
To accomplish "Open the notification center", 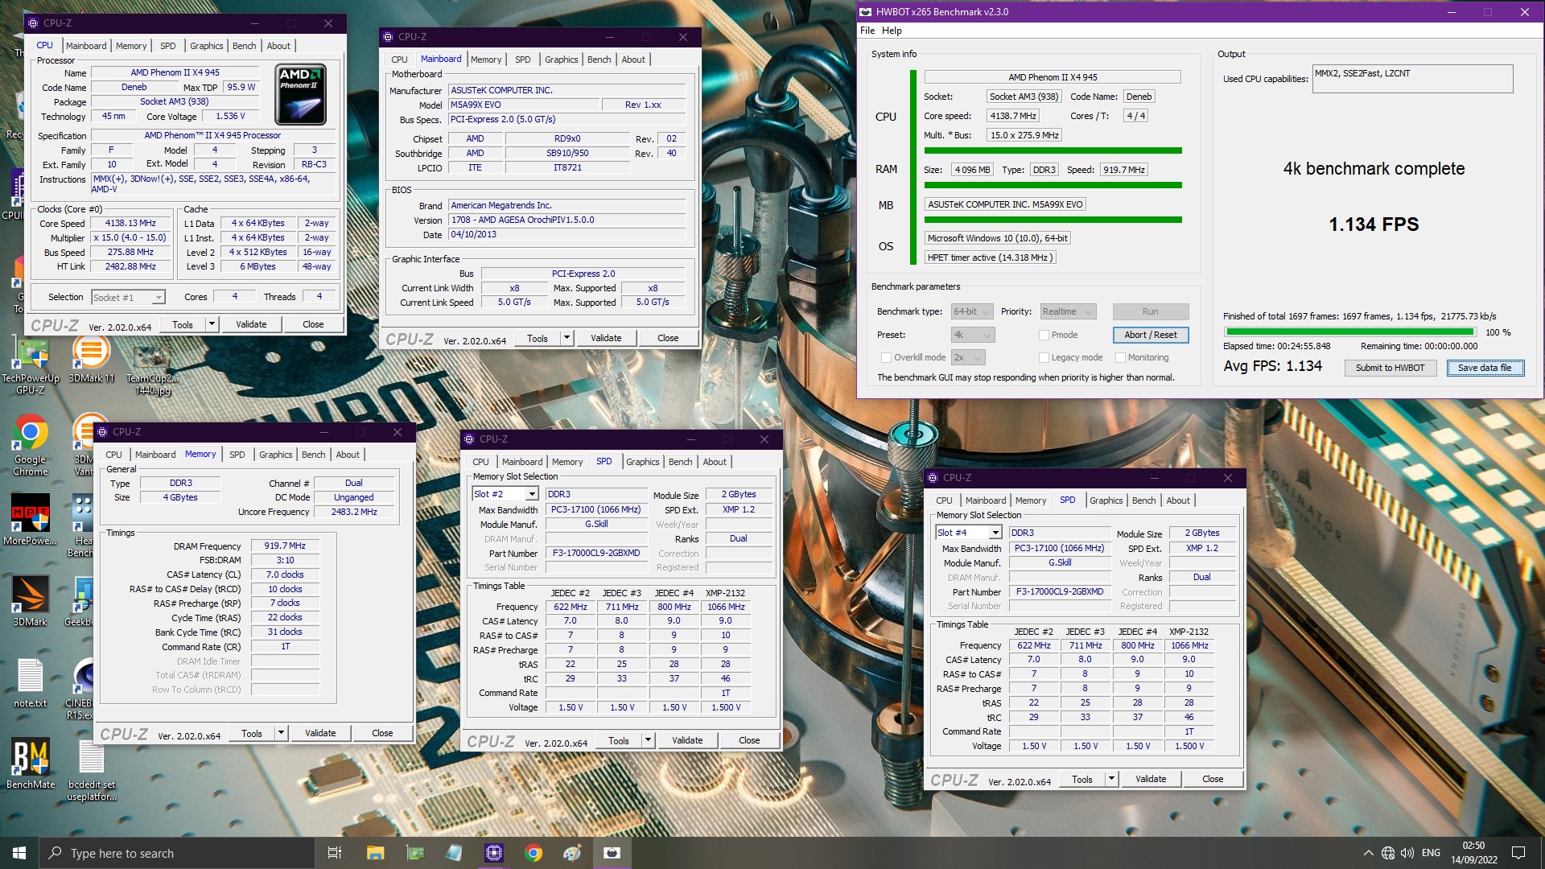I will pyautogui.click(x=1518, y=853).
